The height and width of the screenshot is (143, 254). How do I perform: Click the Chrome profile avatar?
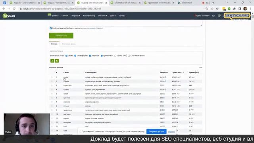pos(245,9)
